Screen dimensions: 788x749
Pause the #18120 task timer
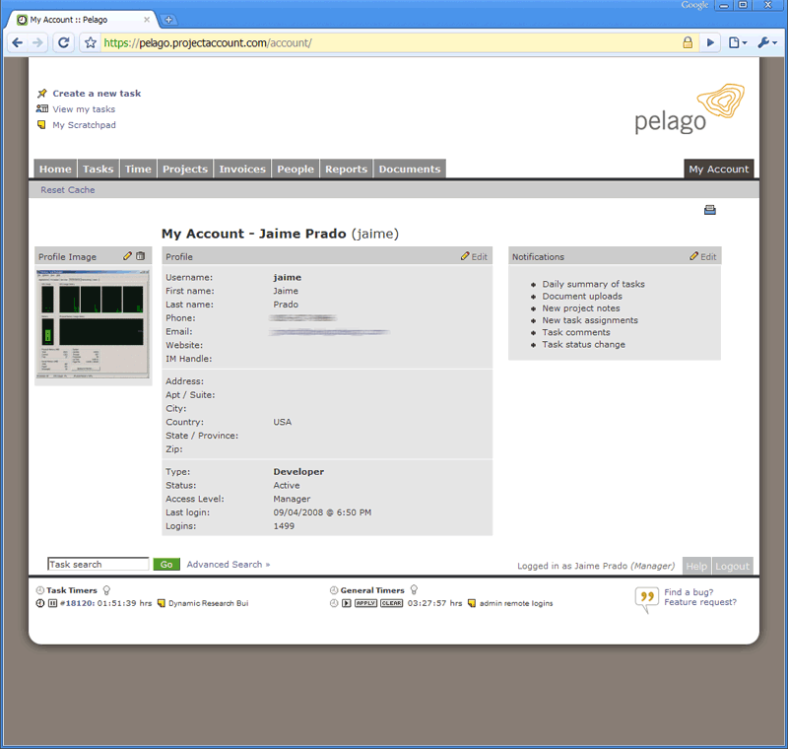52,603
